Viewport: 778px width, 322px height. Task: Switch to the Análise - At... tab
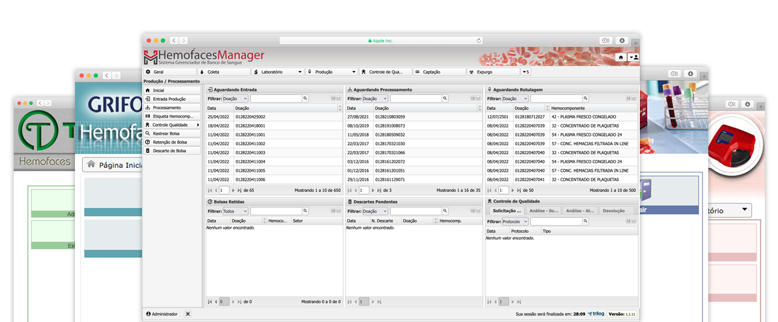tap(581, 211)
